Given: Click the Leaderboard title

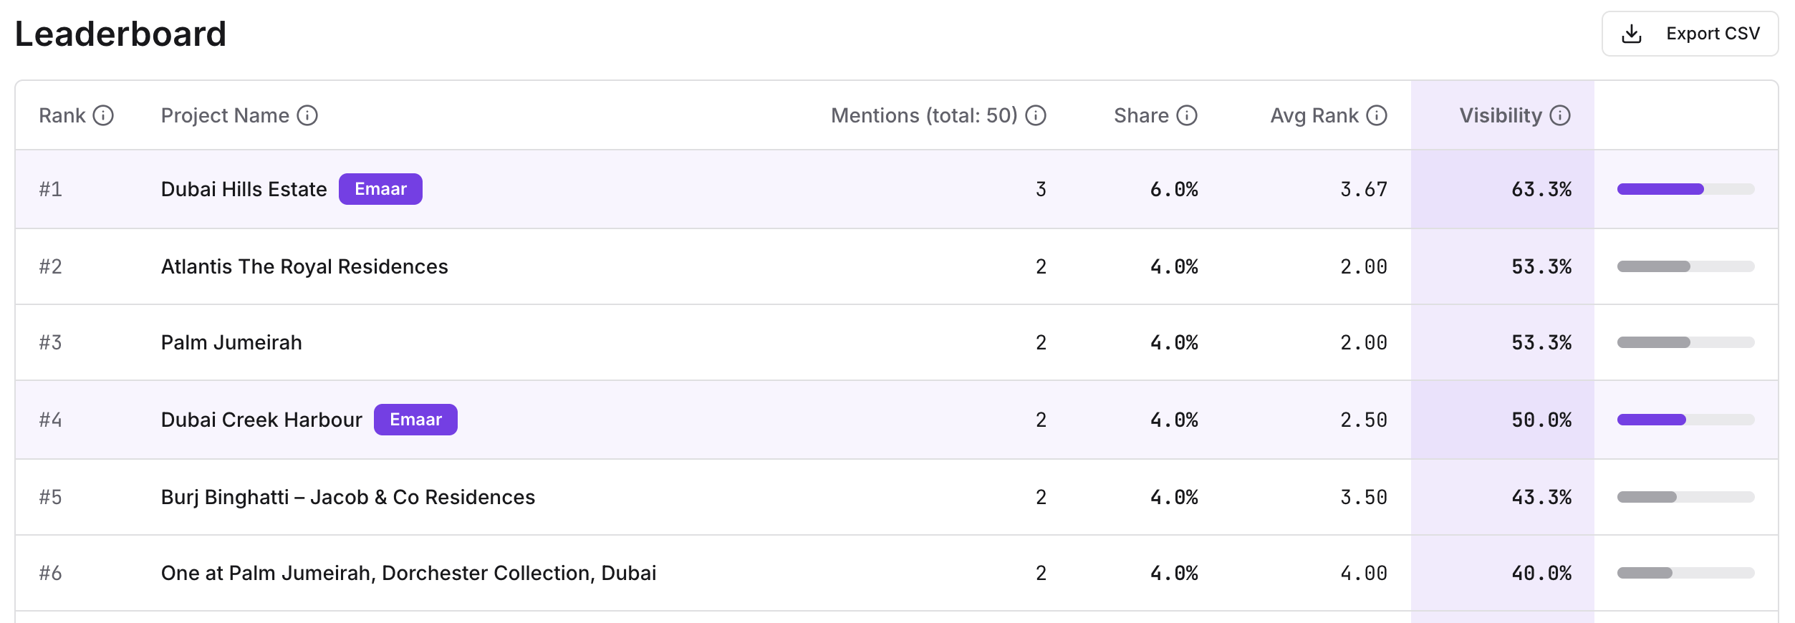Looking at the screenshot, I should pyautogui.click(x=121, y=33).
